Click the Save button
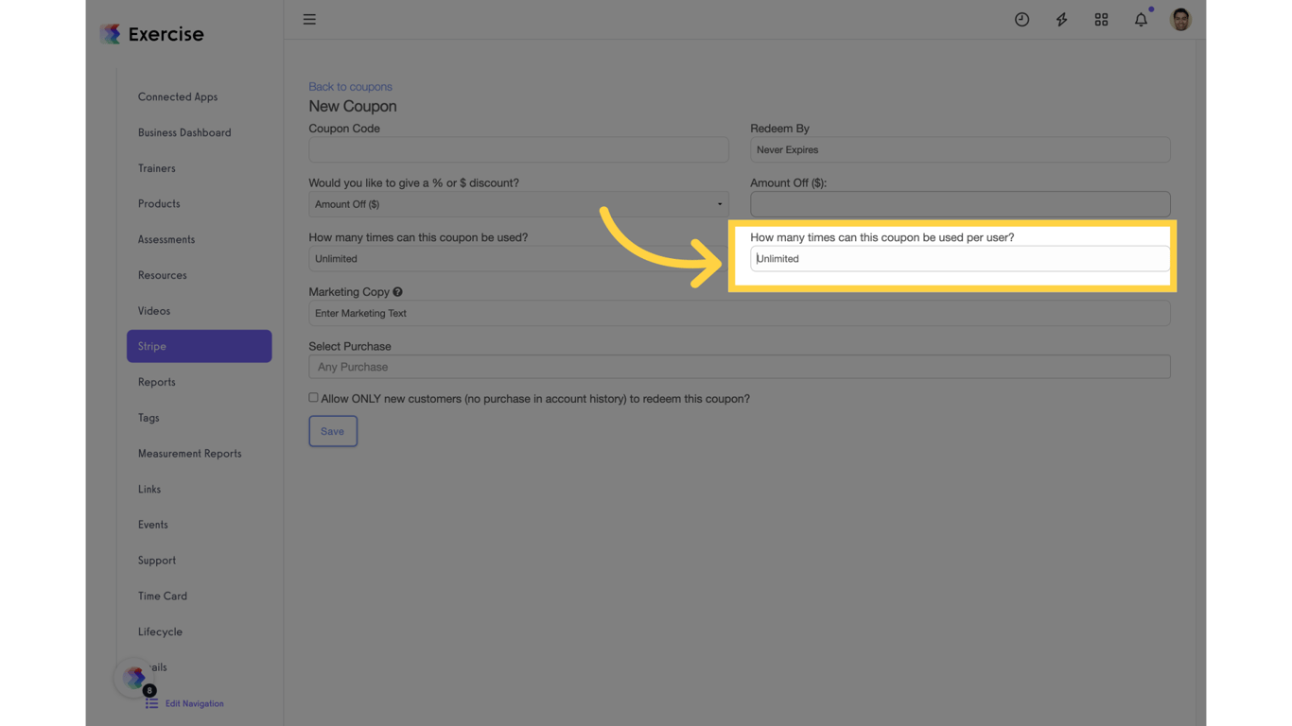The height and width of the screenshot is (726, 1292). [x=333, y=431]
